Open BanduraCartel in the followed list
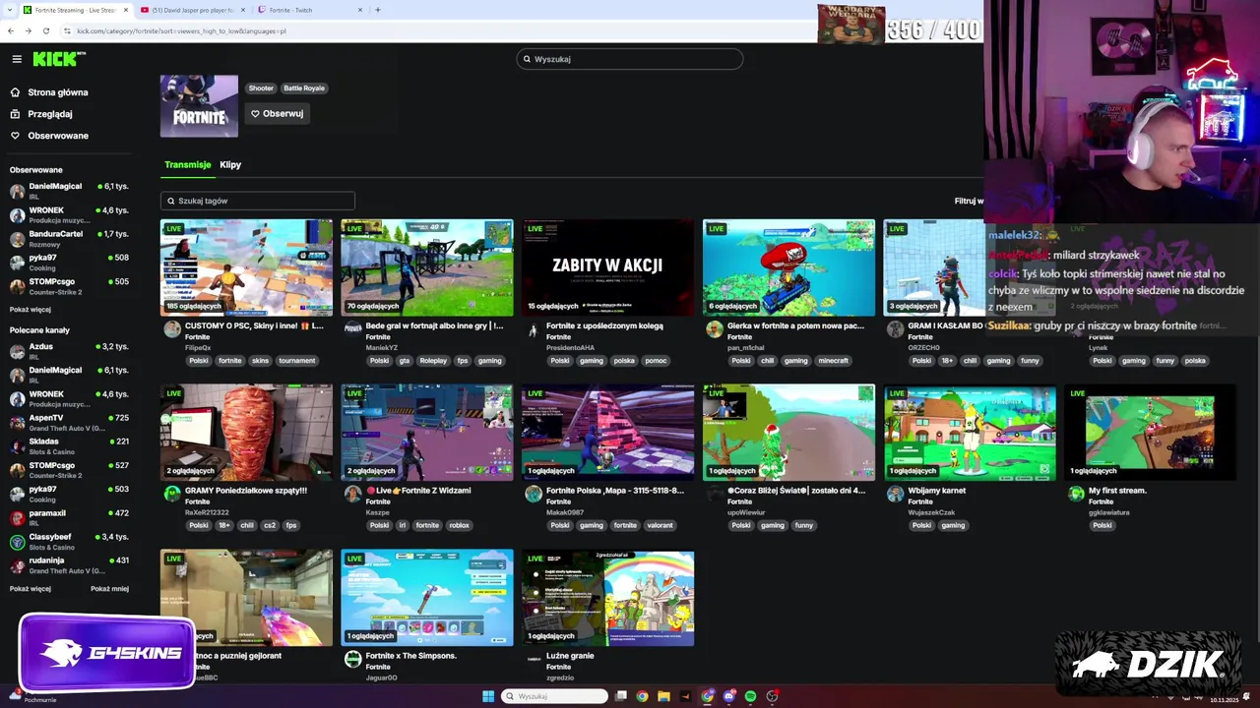 [x=69, y=238]
